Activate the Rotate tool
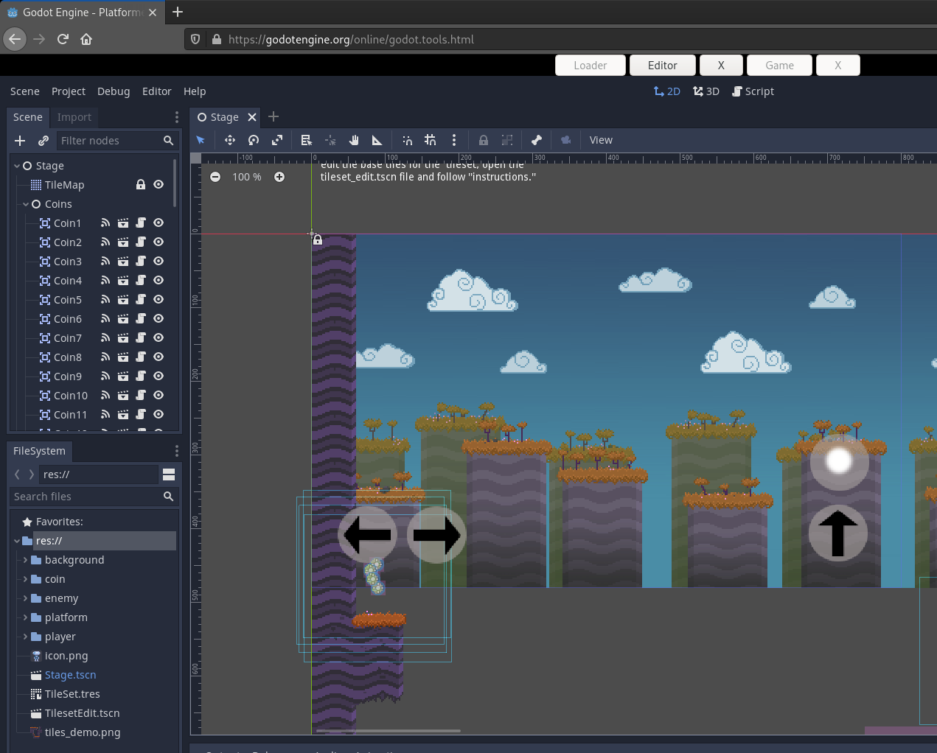 point(254,140)
